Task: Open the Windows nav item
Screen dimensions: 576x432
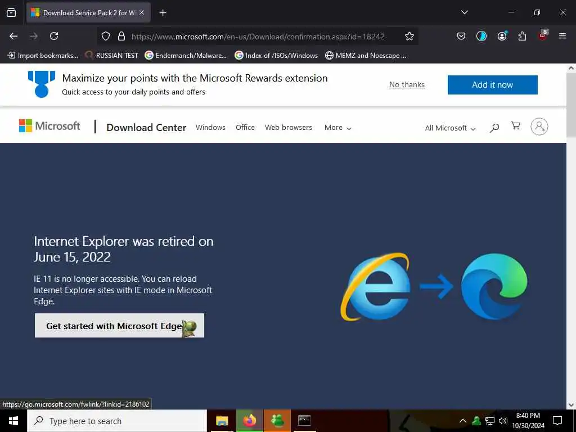Action: pos(210,128)
